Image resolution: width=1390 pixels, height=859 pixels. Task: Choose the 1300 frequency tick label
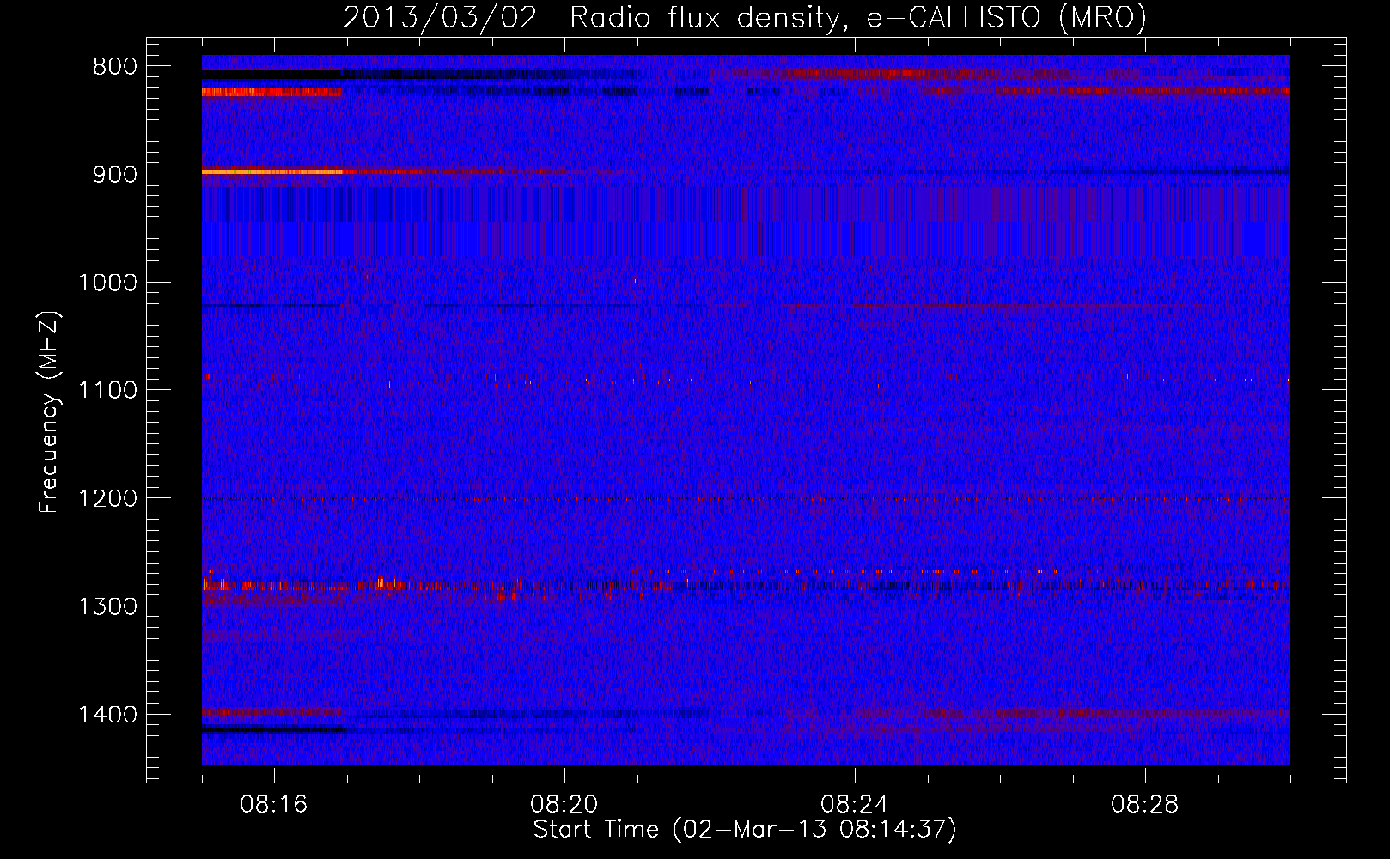pyautogui.click(x=107, y=606)
